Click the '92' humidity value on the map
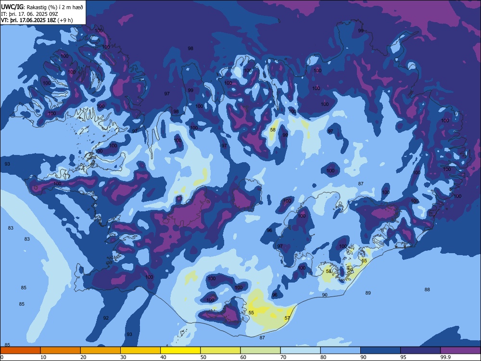 pos(106,318)
